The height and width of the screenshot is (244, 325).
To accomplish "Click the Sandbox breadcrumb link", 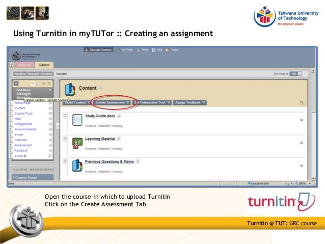I will 34,74.
